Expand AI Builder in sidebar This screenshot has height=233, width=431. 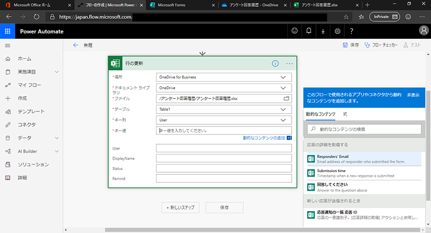56,151
